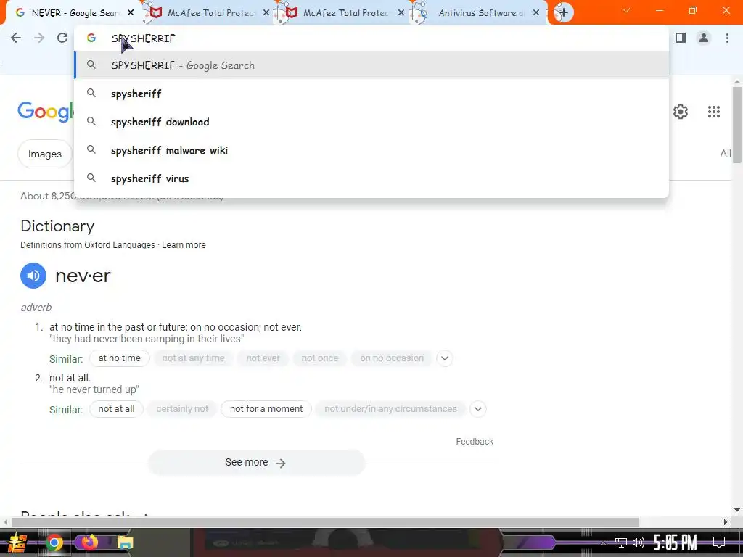
Task: Expand similar words for definition 1
Action: coord(445,358)
